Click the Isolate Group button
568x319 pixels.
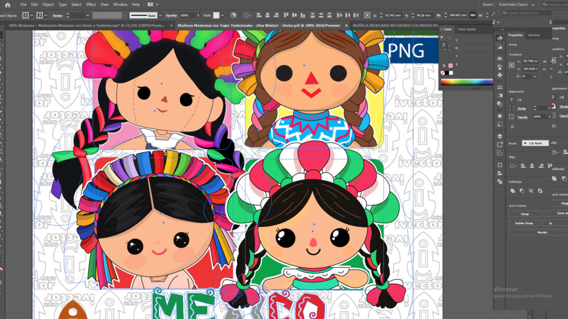click(x=524, y=223)
